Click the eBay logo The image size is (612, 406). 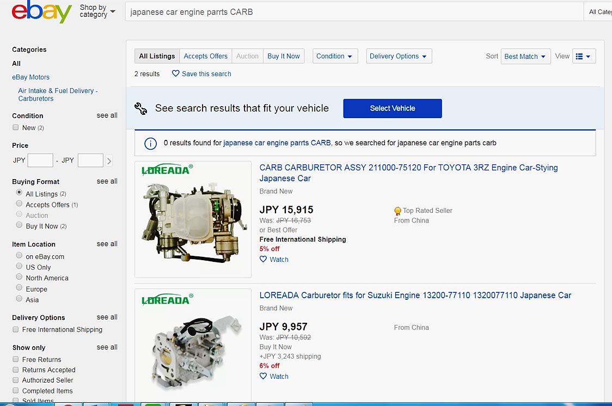point(42,11)
